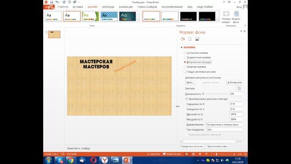This screenshot has width=291, height=164.
Task: Open the Текстура texture picker
Action: [239, 88]
